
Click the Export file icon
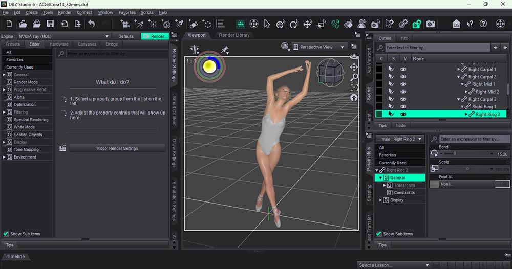[x=77, y=24]
